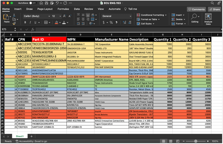Apply the Font Color letter A
Image resolution: width=223 pixels, height=144 pixels.
coord(64,22)
